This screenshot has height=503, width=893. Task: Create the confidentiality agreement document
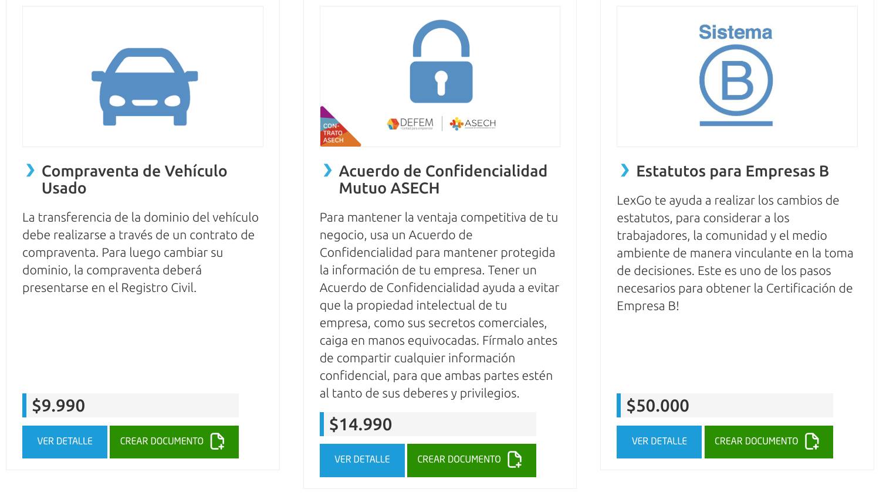coord(471,460)
